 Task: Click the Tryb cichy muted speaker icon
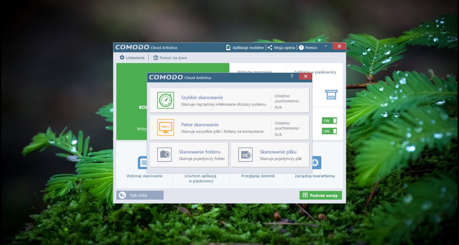122,195
